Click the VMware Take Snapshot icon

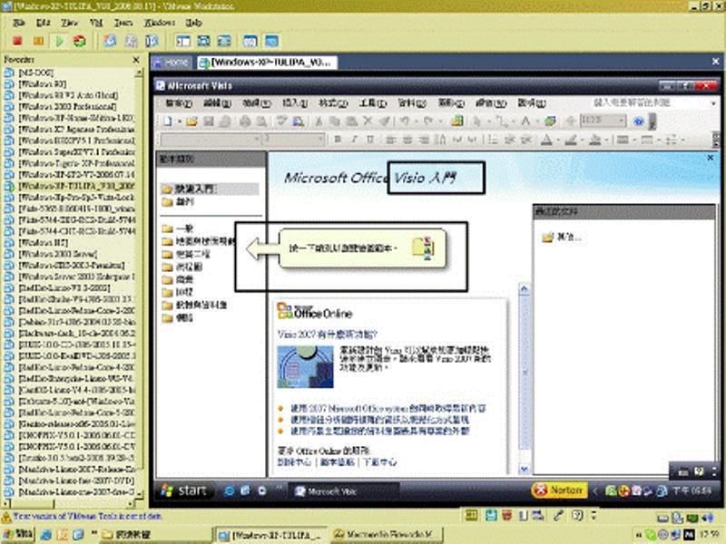110,41
